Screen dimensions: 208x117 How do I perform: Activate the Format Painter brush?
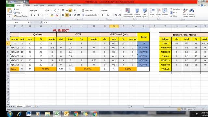[20, 16]
